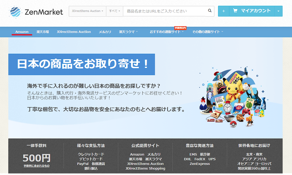This screenshot has width=292, height=175.
Task: Click the plus icon button
Action: [x=223, y=11]
